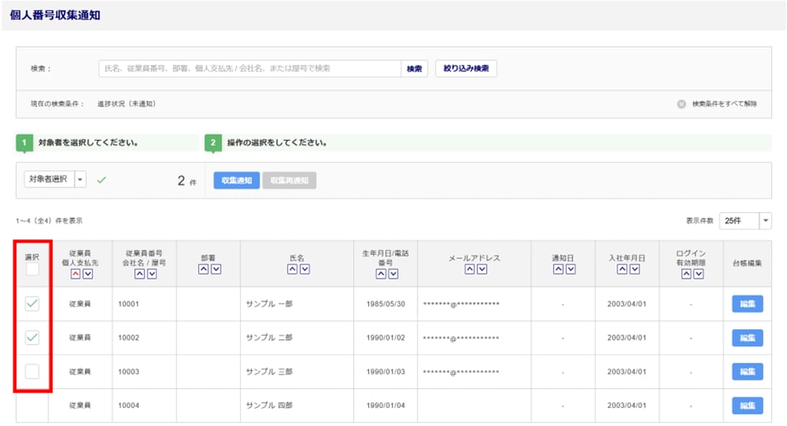
Task: Click the 絞り込み検索 button
Action: point(466,69)
